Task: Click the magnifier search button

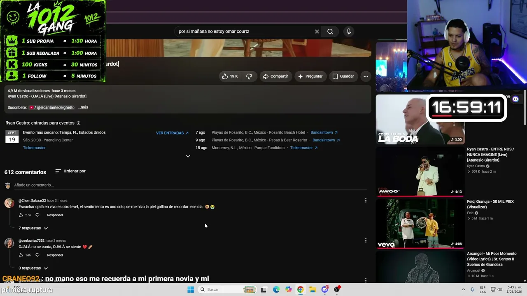Action: pos(330,31)
